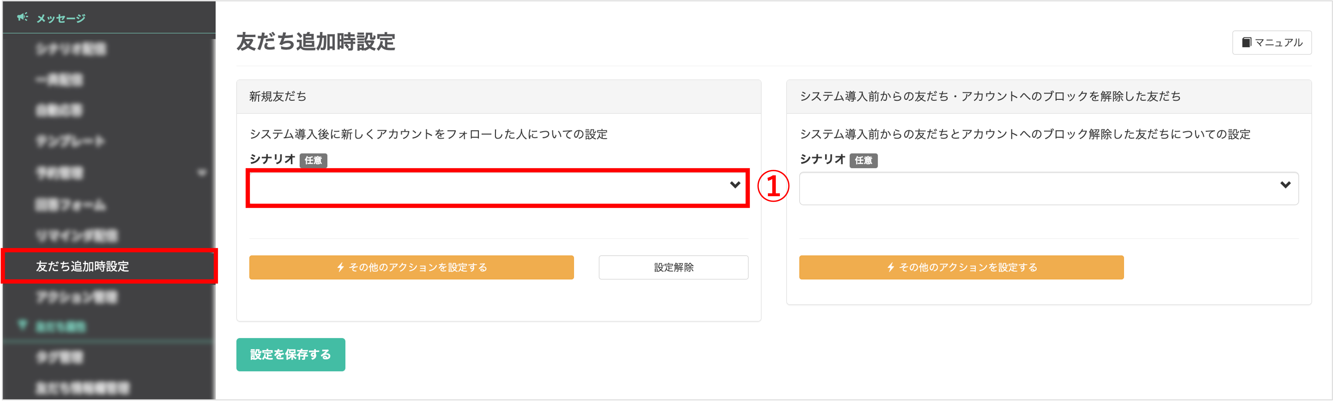Click その他のアクションを設定する under 新規友だち
Viewport: 1333px width, 401px height.
click(412, 268)
